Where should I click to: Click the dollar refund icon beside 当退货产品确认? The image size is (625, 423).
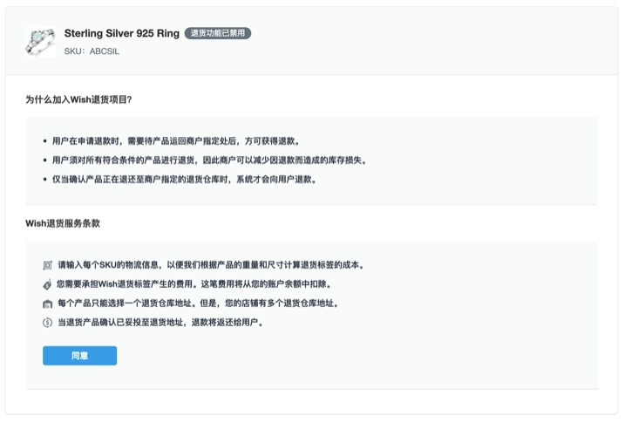click(47, 323)
